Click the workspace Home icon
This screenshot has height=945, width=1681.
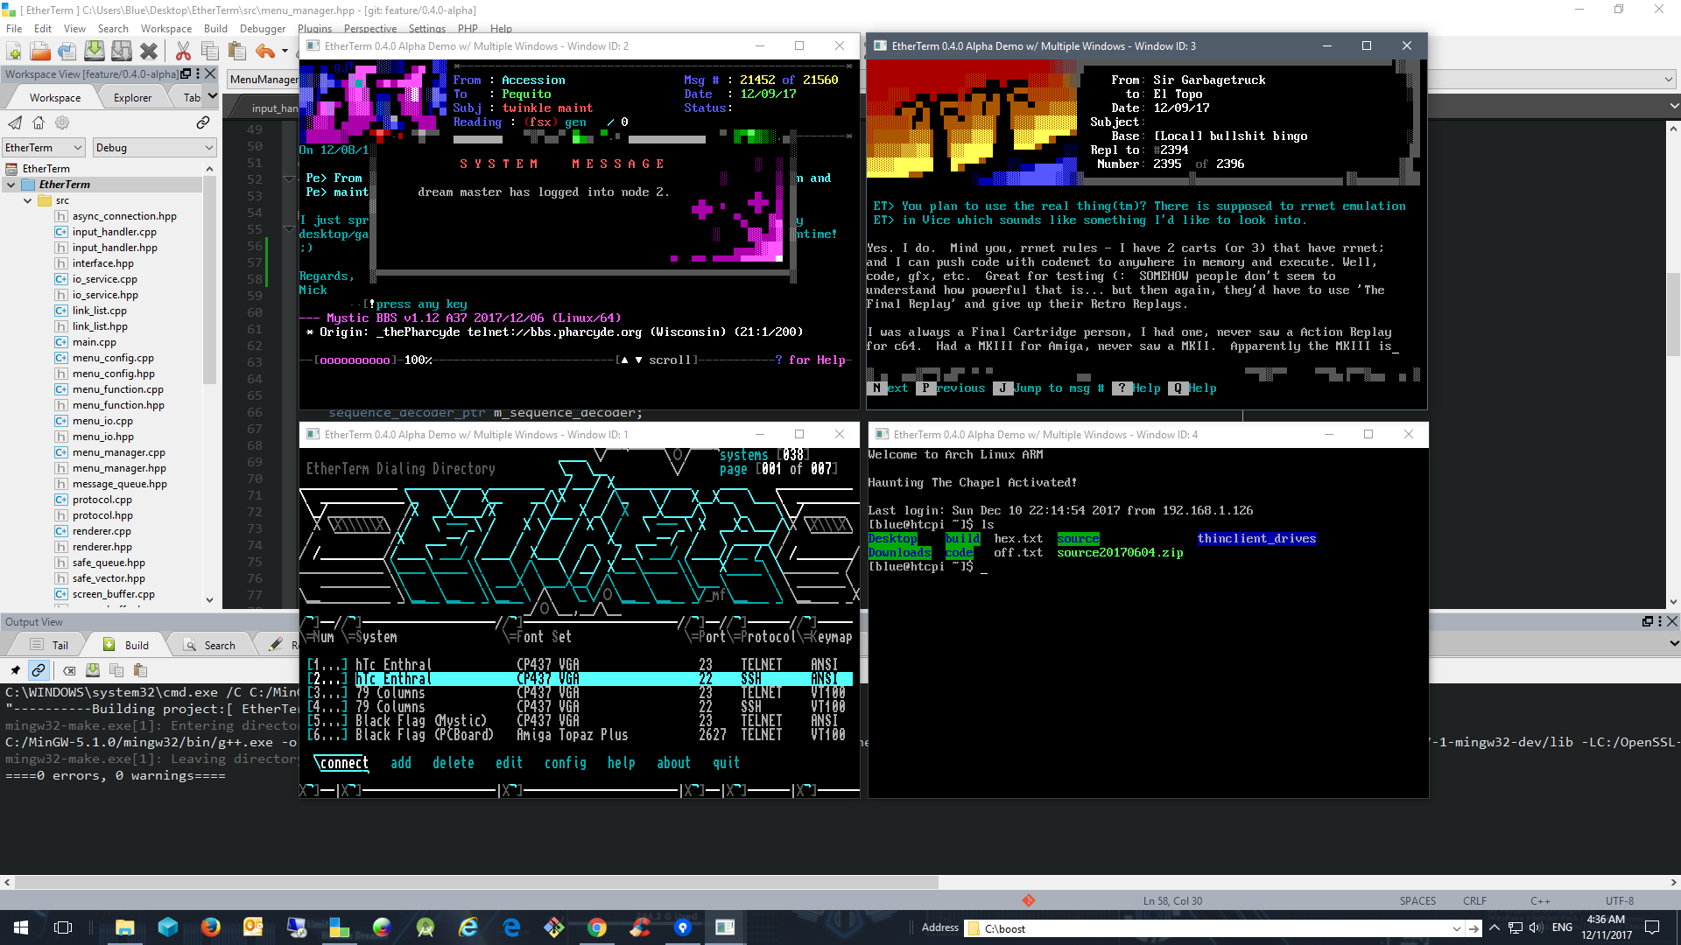coord(39,122)
